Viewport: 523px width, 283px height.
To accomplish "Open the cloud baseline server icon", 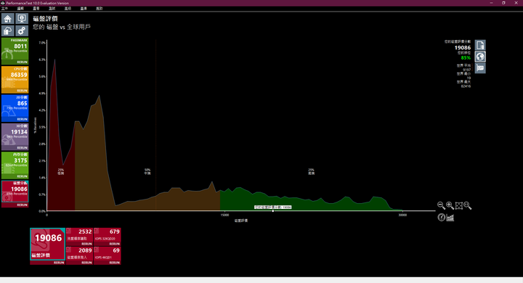I will 8,31.
